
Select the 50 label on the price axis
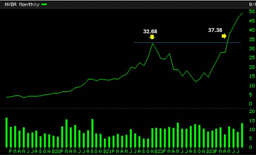coord(252,11)
